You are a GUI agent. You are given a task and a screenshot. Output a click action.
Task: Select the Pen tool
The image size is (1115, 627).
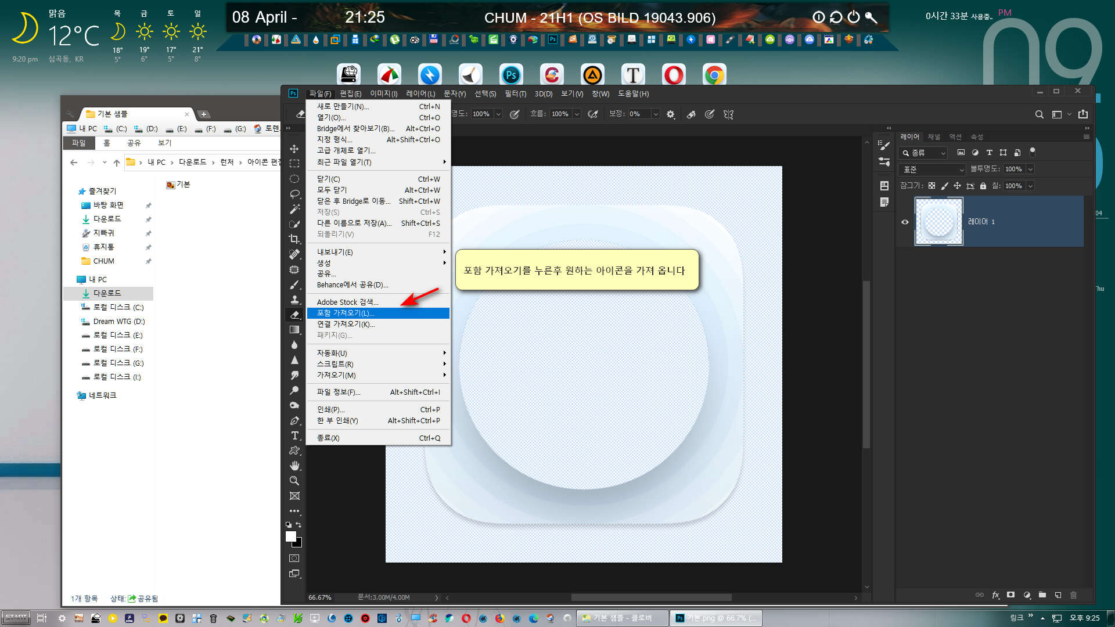click(x=294, y=420)
